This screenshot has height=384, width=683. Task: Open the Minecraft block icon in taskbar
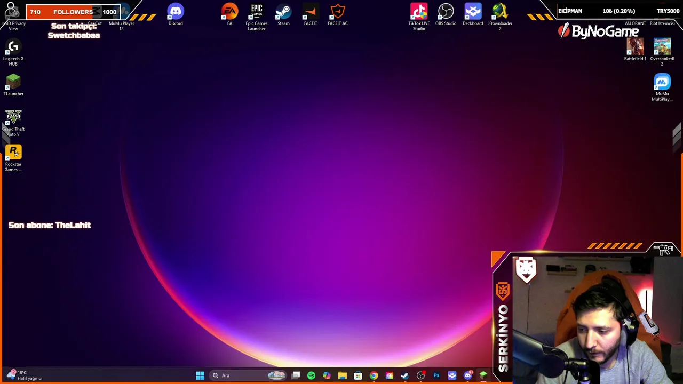coord(483,375)
